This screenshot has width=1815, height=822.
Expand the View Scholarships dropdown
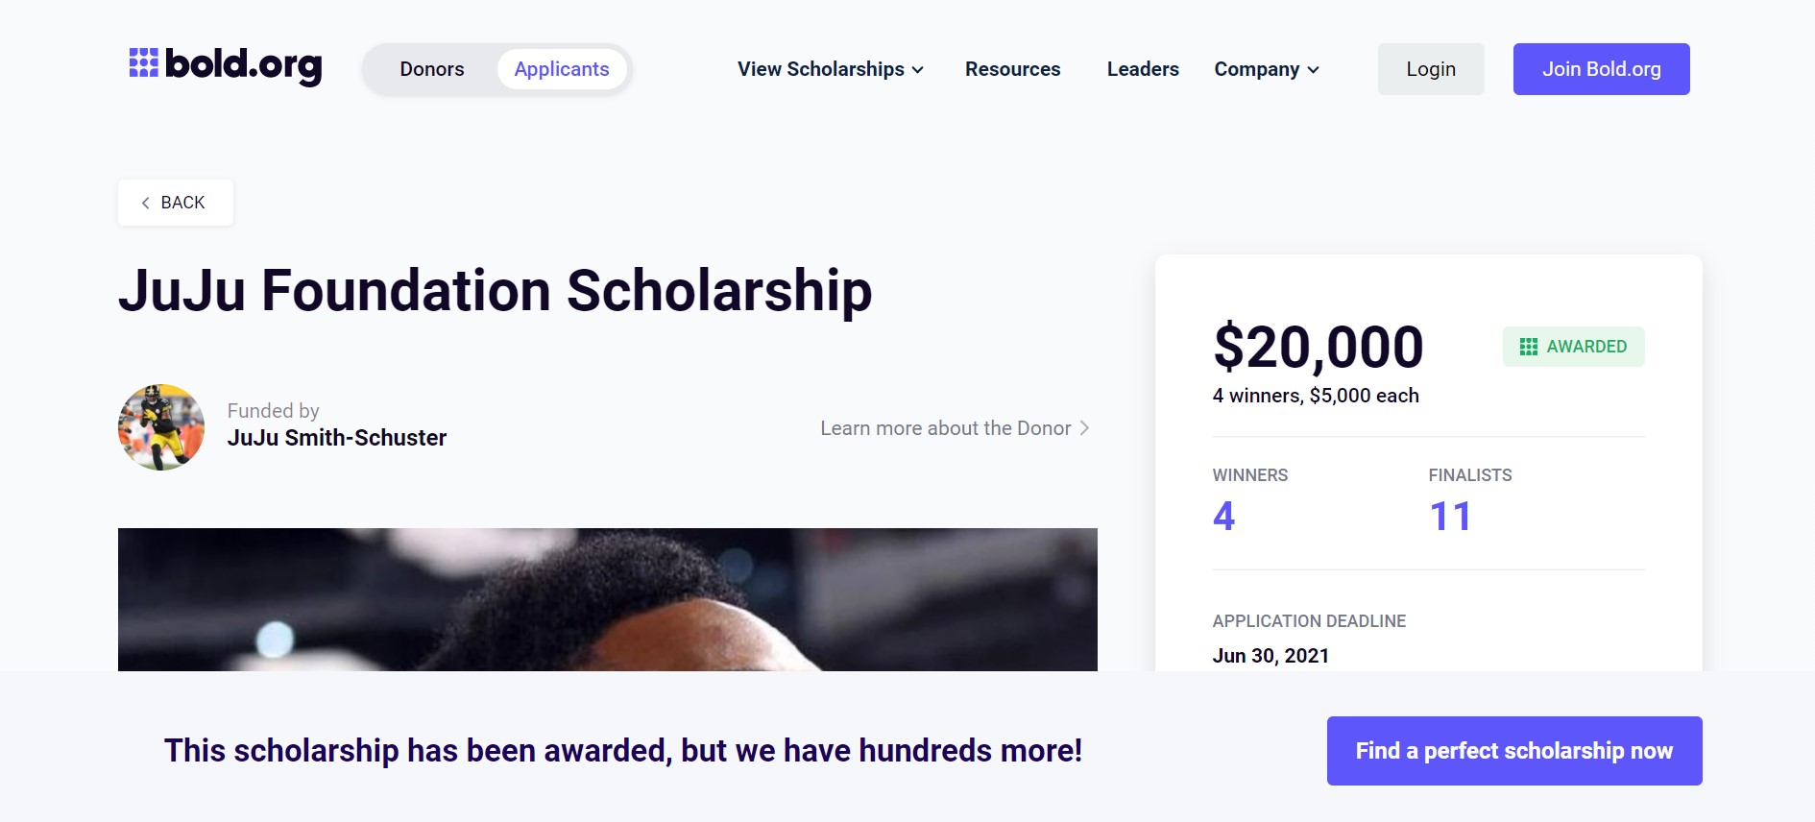pyautogui.click(x=831, y=69)
